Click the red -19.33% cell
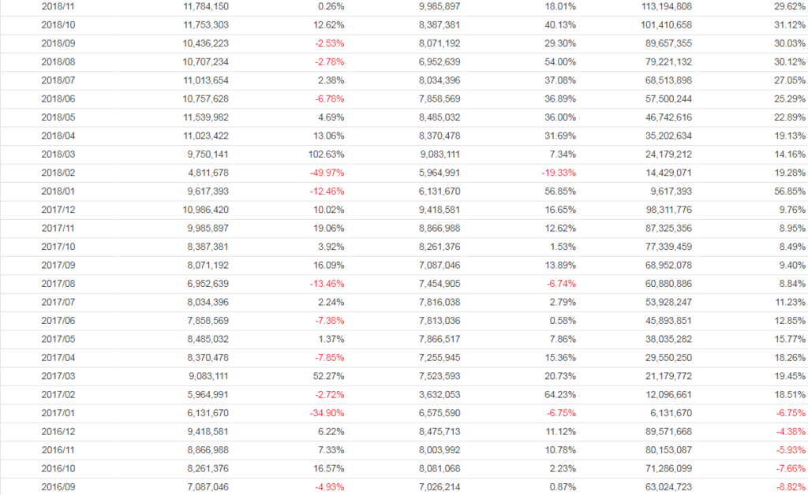 coord(559,172)
